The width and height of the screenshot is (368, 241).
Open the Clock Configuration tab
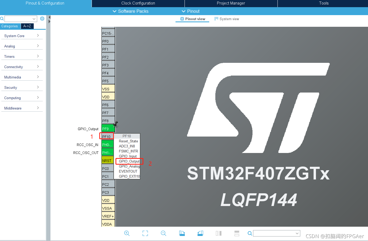pyautogui.click(x=138, y=3)
